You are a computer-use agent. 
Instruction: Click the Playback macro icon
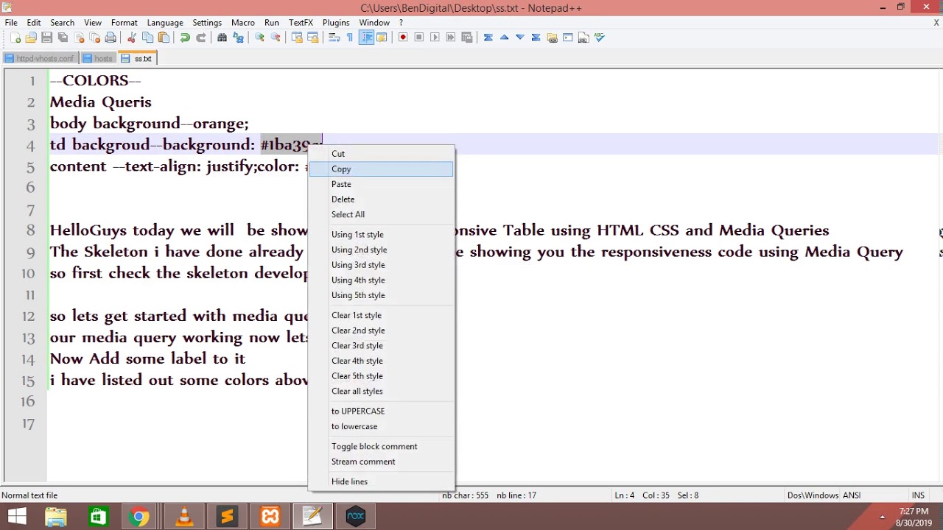click(435, 38)
